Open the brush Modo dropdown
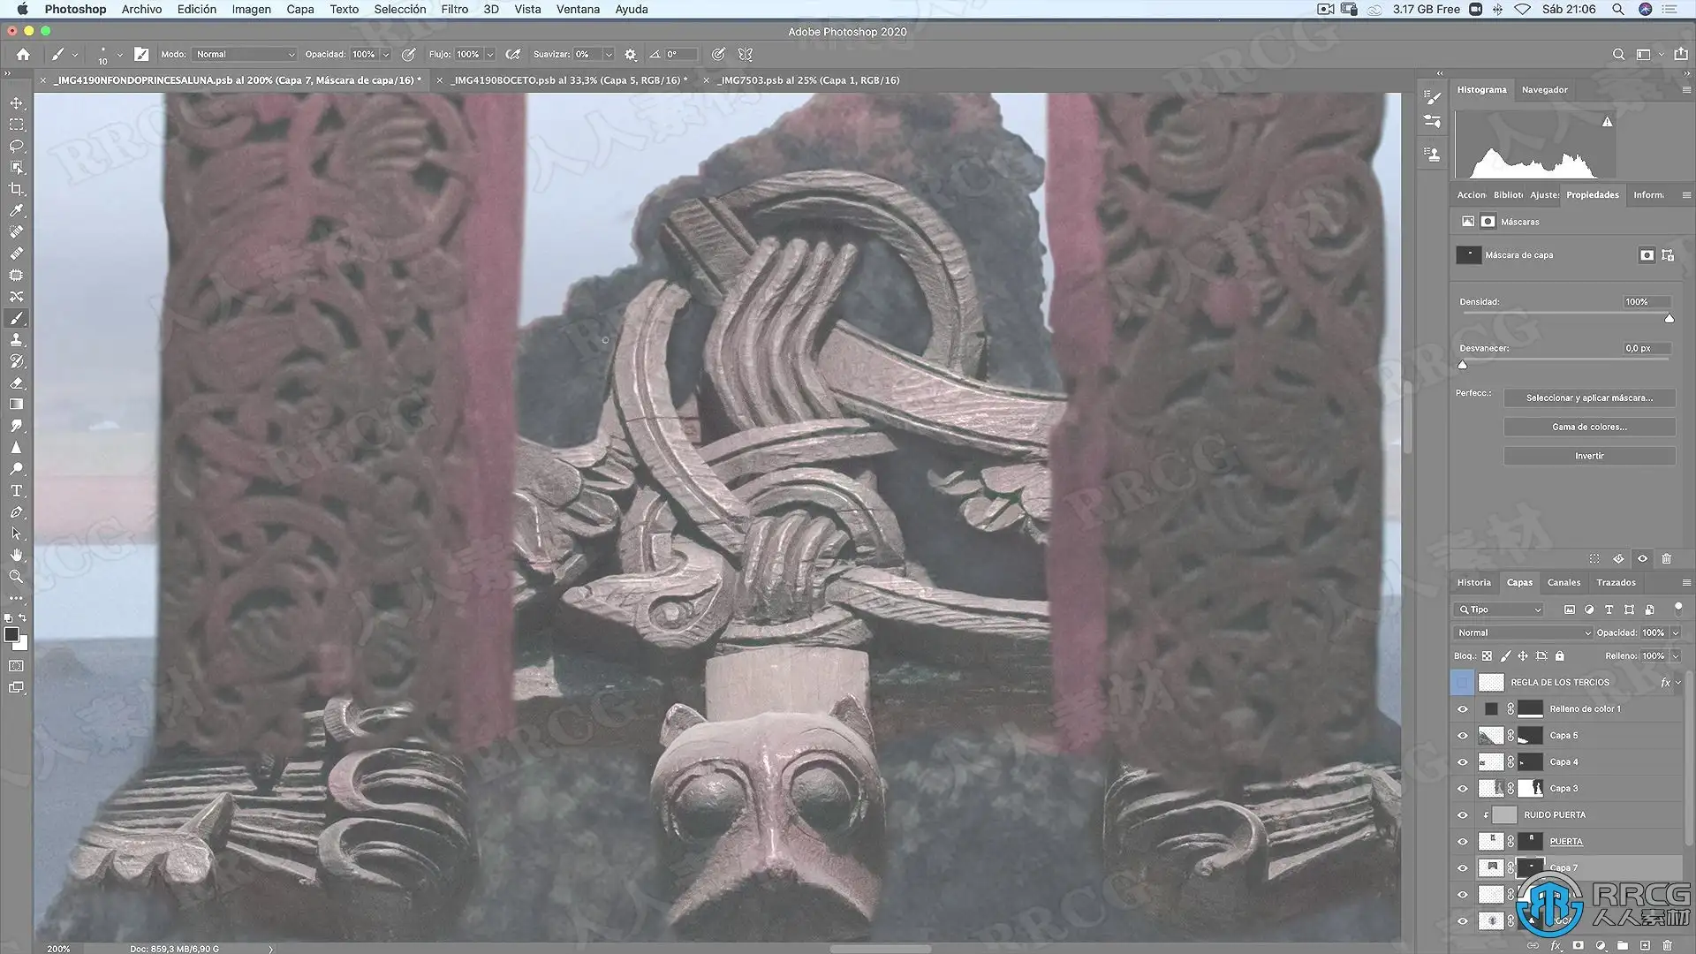Screen dimensions: 1696x954 245,54
